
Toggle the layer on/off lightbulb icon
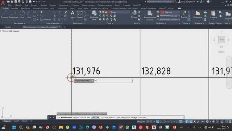click(100, 12)
